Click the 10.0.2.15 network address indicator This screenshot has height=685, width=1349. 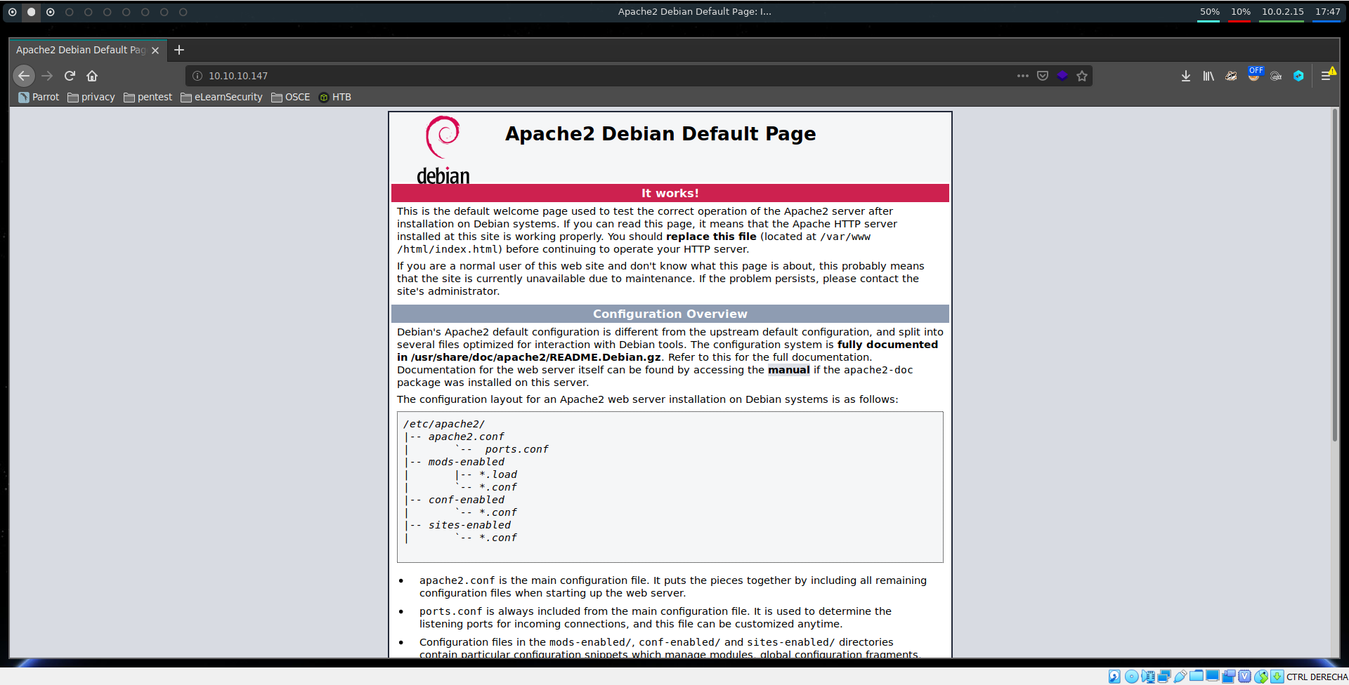click(x=1282, y=12)
